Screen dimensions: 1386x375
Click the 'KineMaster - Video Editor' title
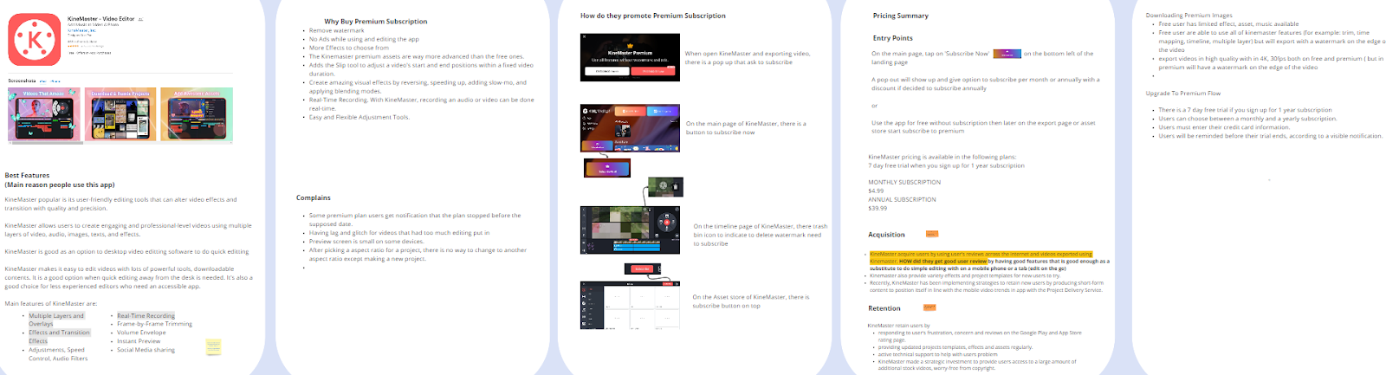tap(101, 18)
